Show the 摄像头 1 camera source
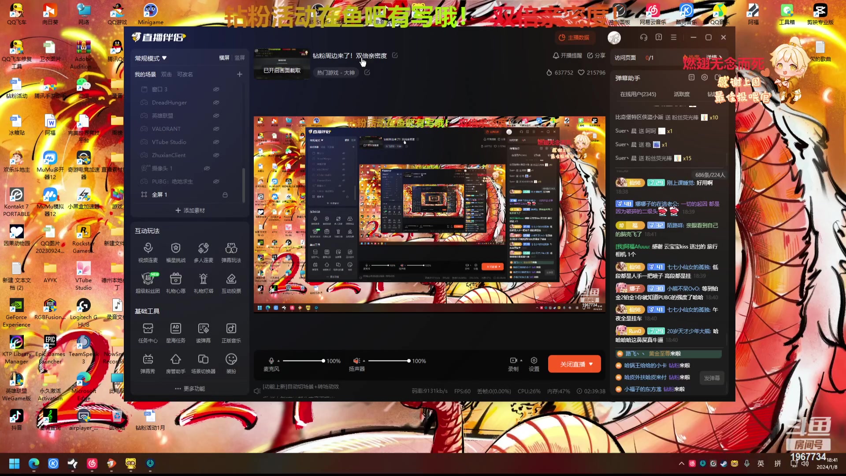 [x=207, y=168]
